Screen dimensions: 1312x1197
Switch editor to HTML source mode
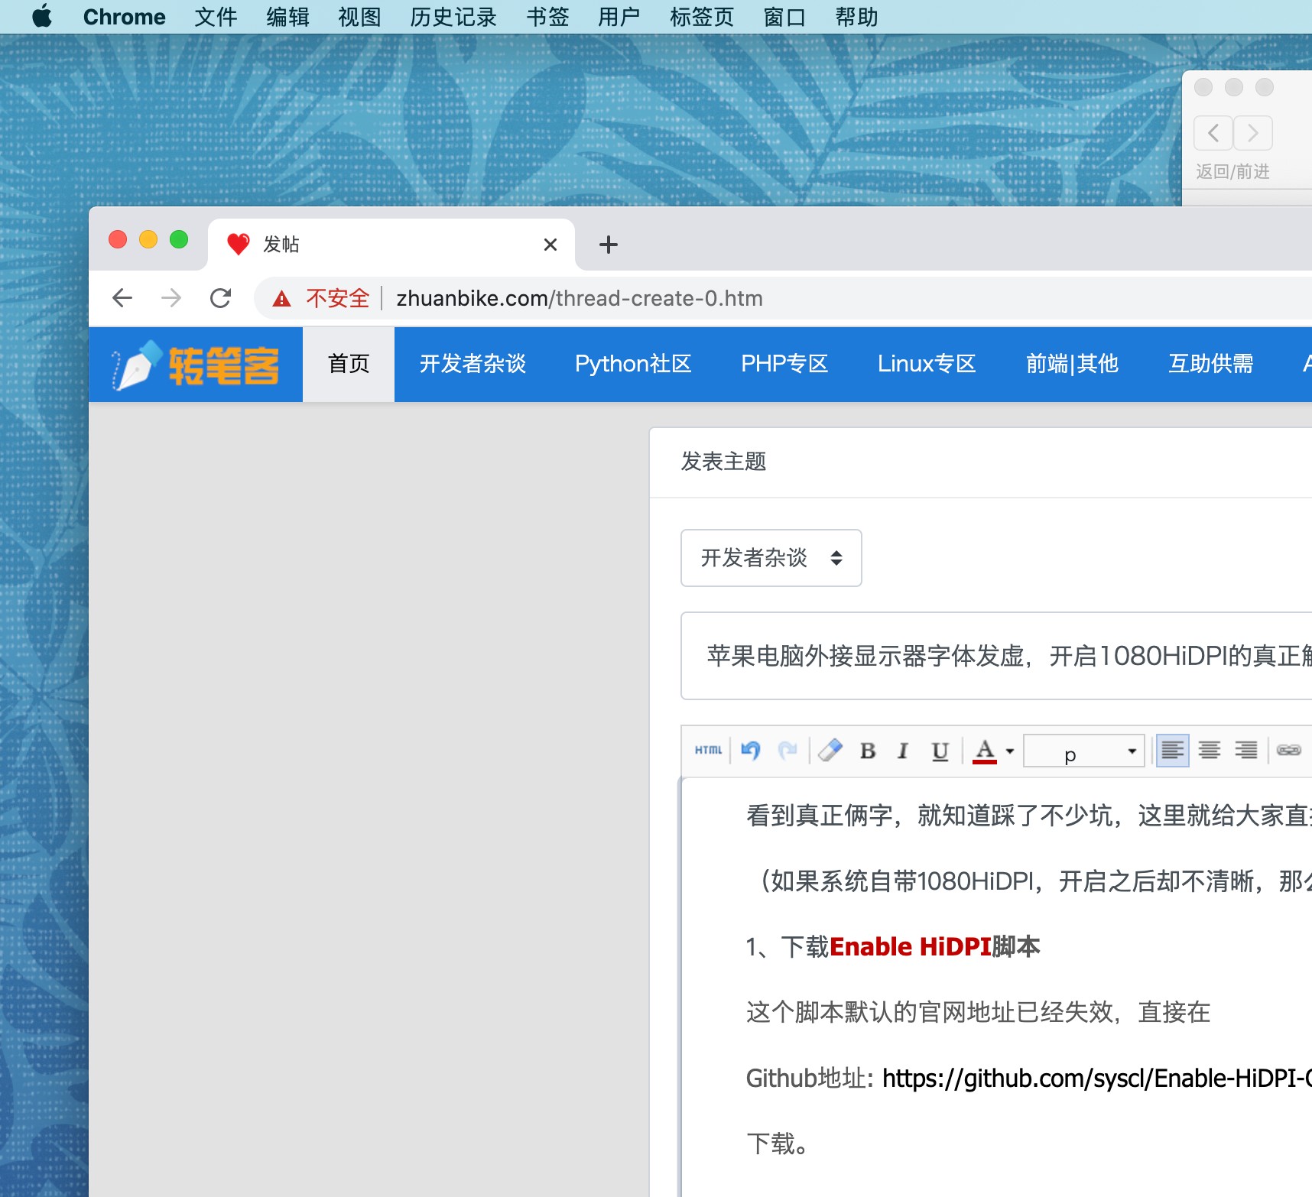coord(708,751)
